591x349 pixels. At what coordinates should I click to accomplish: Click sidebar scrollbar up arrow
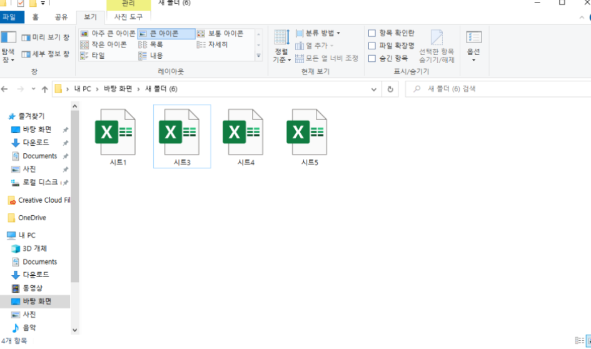click(74, 106)
